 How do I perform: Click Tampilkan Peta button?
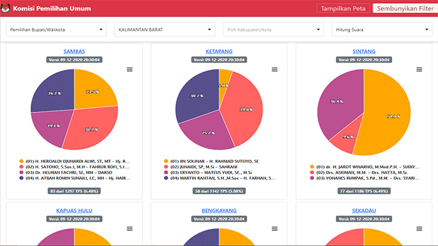[343, 8]
